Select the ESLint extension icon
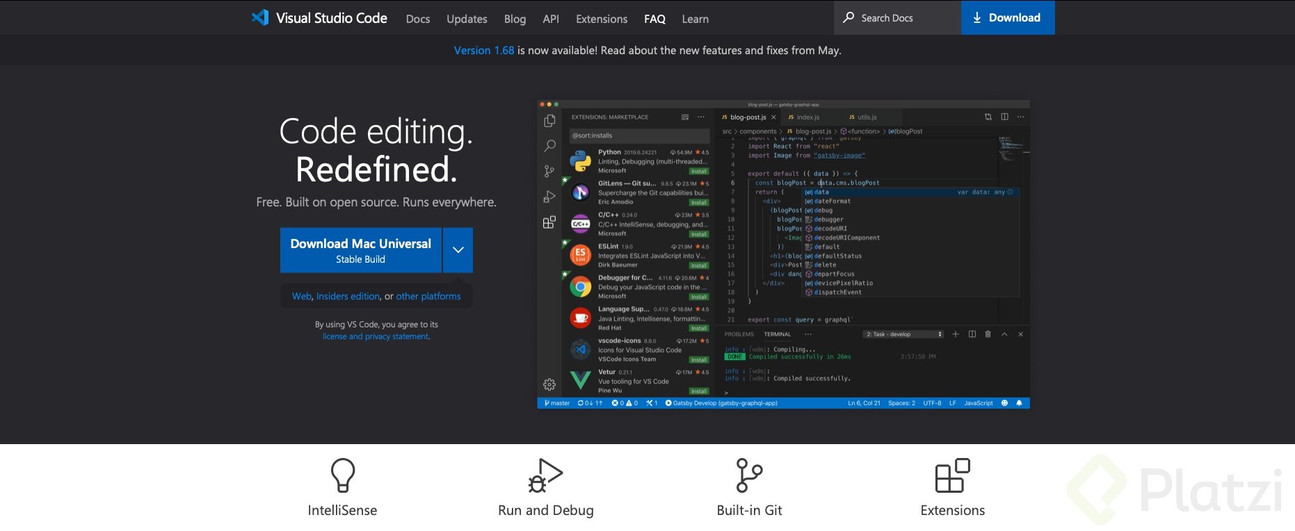Viewport: 1295px width, 531px height. point(581,255)
